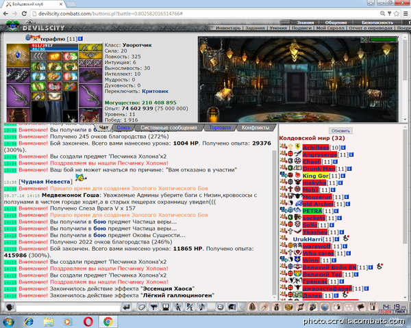Click private message arrow next to King Gor
The height and width of the screenshot is (328, 411).
(x=284, y=175)
